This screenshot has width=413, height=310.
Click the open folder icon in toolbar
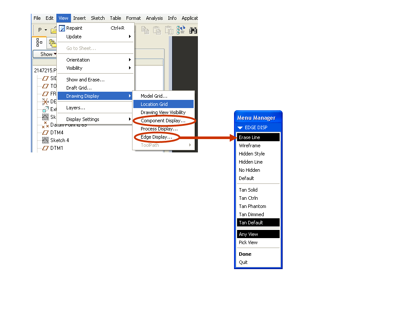[54, 30]
